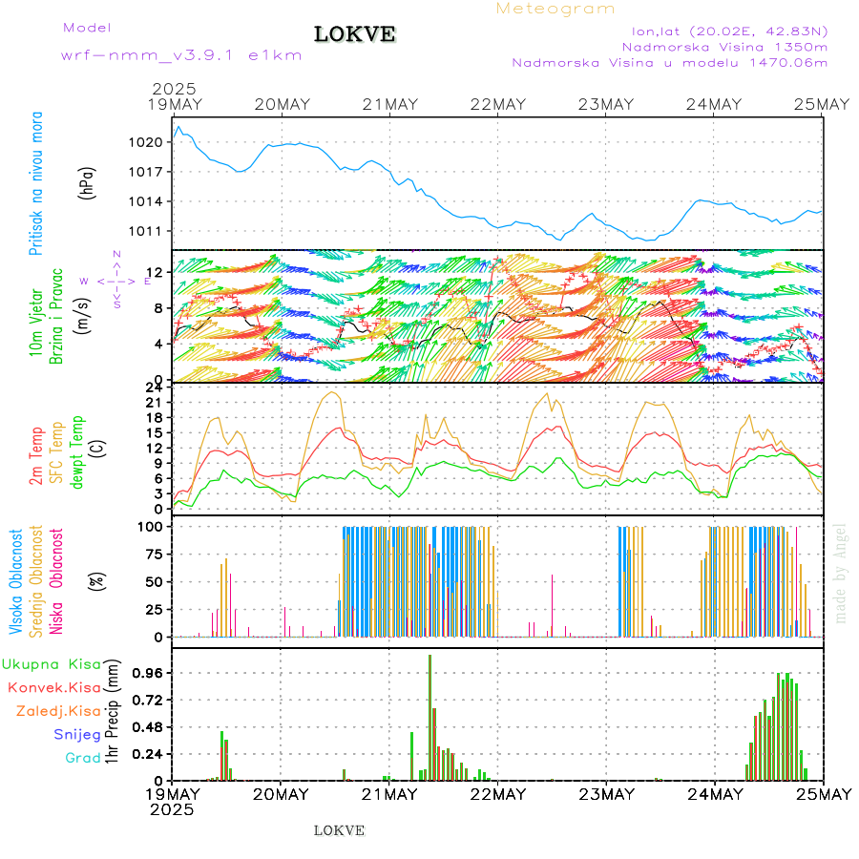
Task: Click the "(C)" temperature unit label
Action: pos(97,449)
